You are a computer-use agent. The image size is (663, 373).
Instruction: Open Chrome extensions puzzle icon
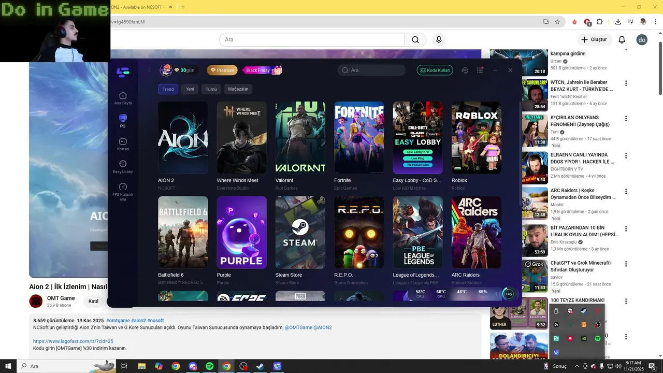tap(600, 22)
